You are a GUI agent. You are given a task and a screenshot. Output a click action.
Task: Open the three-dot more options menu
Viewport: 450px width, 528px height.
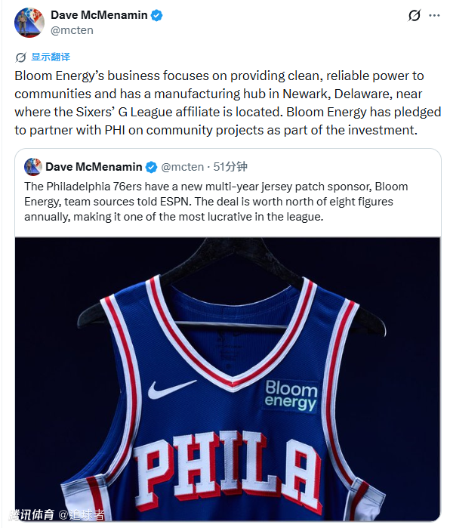(x=434, y=16)
